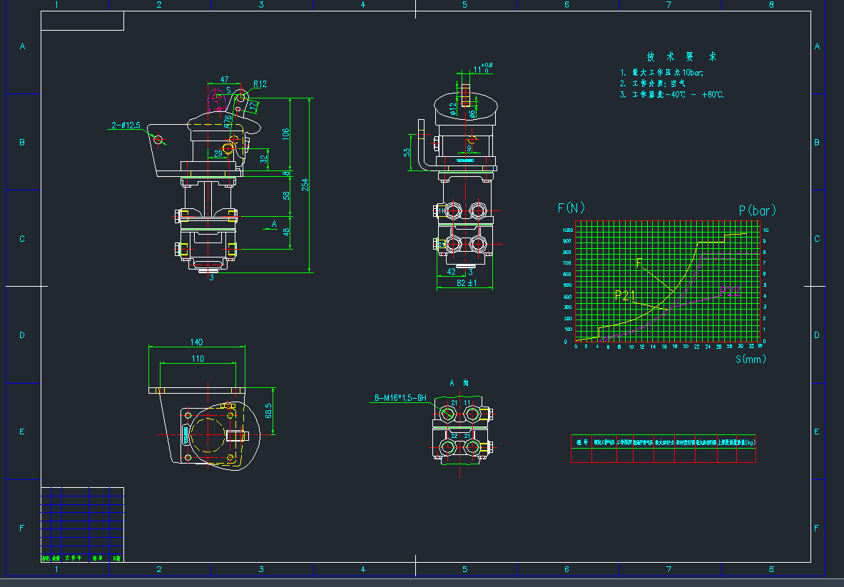Click the 32 dimension near the lever pivot
The height and width of the screenshot is (587, 844).
(x=263, y=159)
